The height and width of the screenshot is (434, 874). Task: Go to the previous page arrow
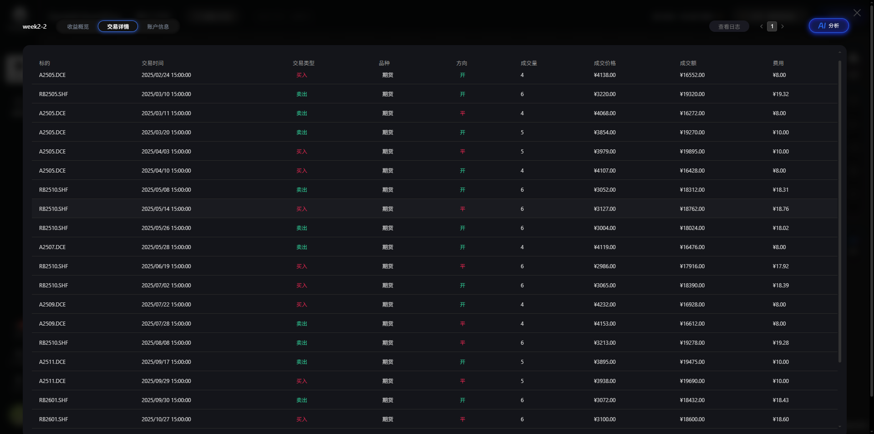pos(761,26)
